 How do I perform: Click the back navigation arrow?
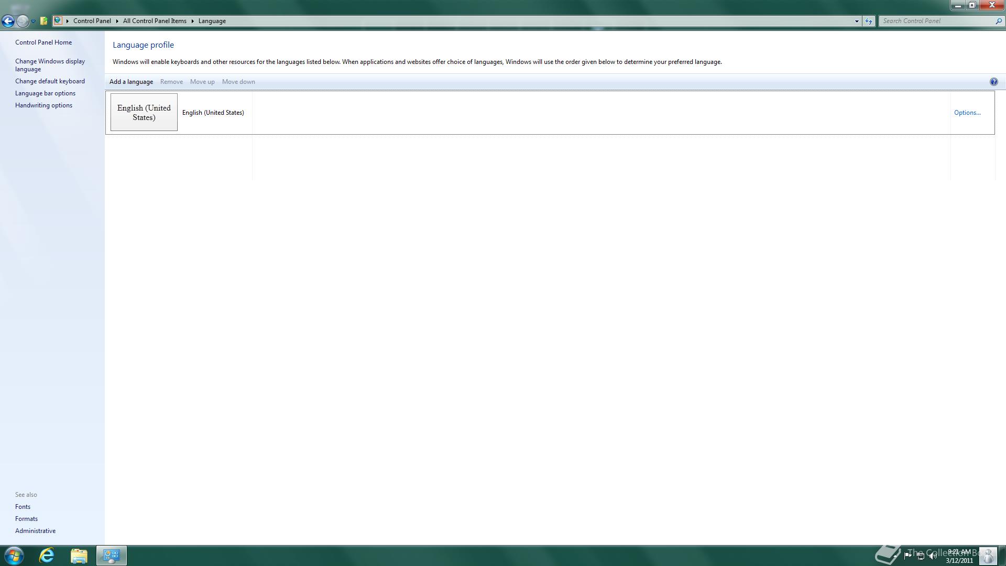7,21
